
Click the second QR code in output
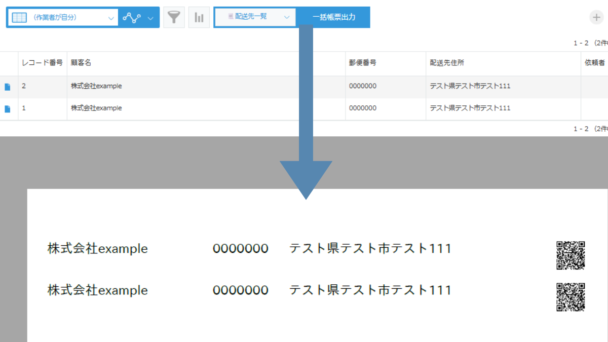[x=571, y=296]
